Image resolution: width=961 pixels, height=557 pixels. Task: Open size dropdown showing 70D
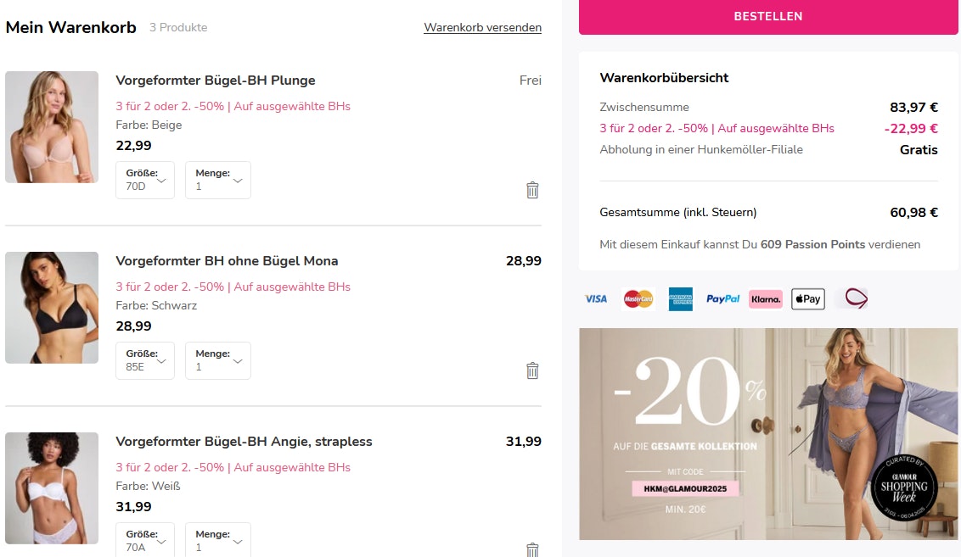[145, 180]
